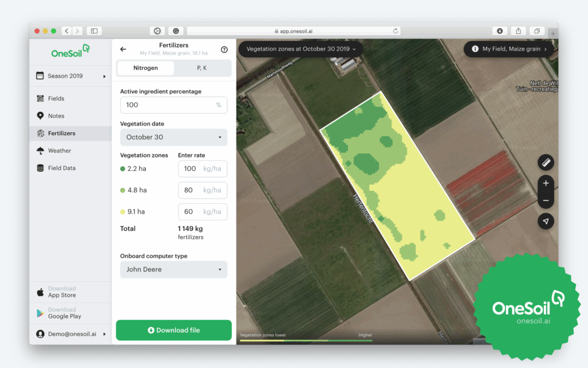The width and height of the screenshot is (588, 368).
Task: Select the ruler measure tool on map
Action: tap(546, 163)
